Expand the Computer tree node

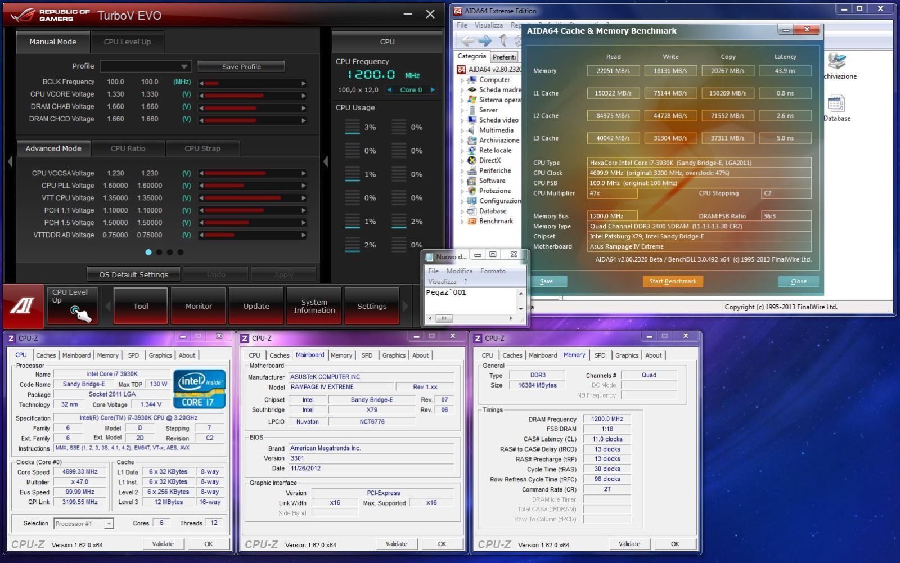coord(462,80)
